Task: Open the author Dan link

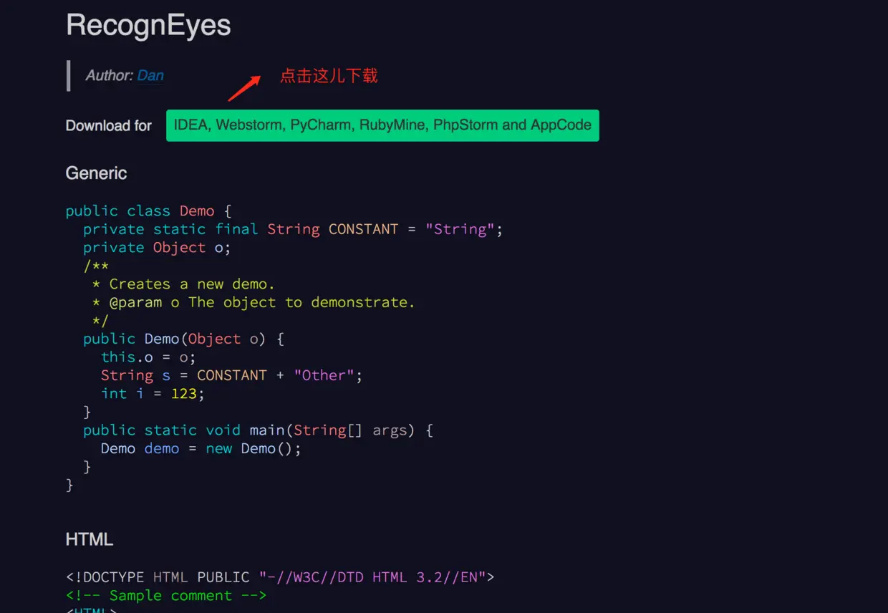Action: 150,75
